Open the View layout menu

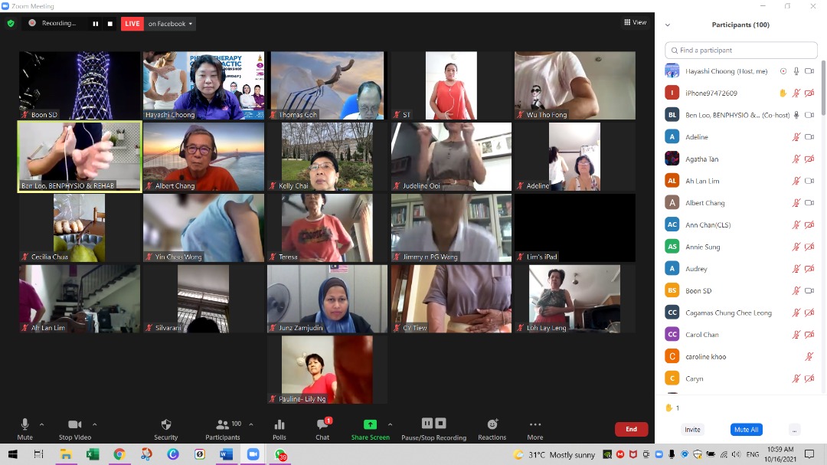[x=636, y=23]
